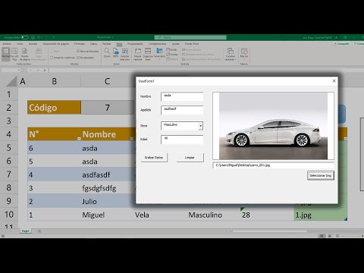Open the Macros button in ribbon
The height and width of the screenshot is (273, 364).
tap(244, 54)
